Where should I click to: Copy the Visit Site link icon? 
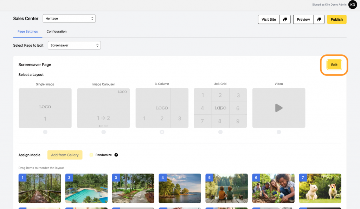click(285, 19)
